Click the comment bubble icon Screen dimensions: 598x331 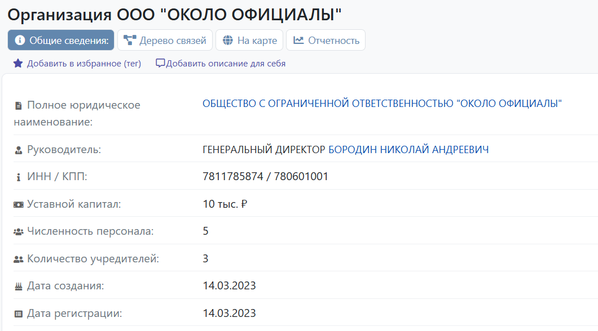[x=160, y=63]
